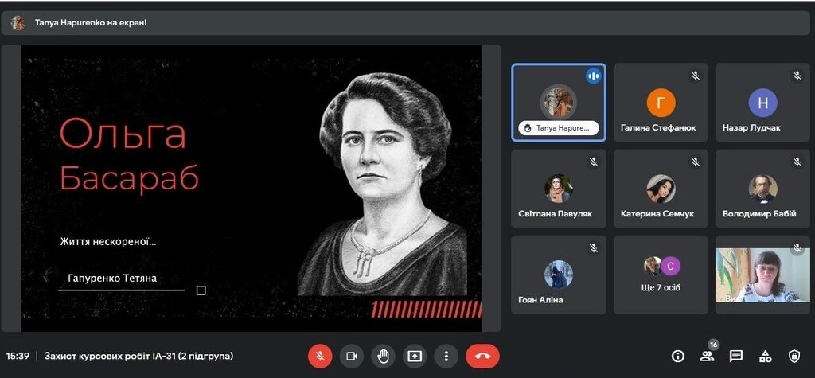This screenshot has width=815, height=378.
Task: Expand the 'Ще 7 осіб' participants tile
Action: 661,275
